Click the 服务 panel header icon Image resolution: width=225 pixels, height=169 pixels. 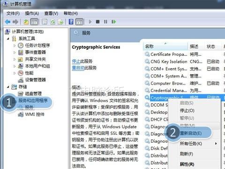pyautogui.click(x=76, y=32)
